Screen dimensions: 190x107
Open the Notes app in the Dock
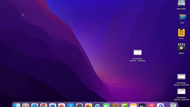(133, 105)
